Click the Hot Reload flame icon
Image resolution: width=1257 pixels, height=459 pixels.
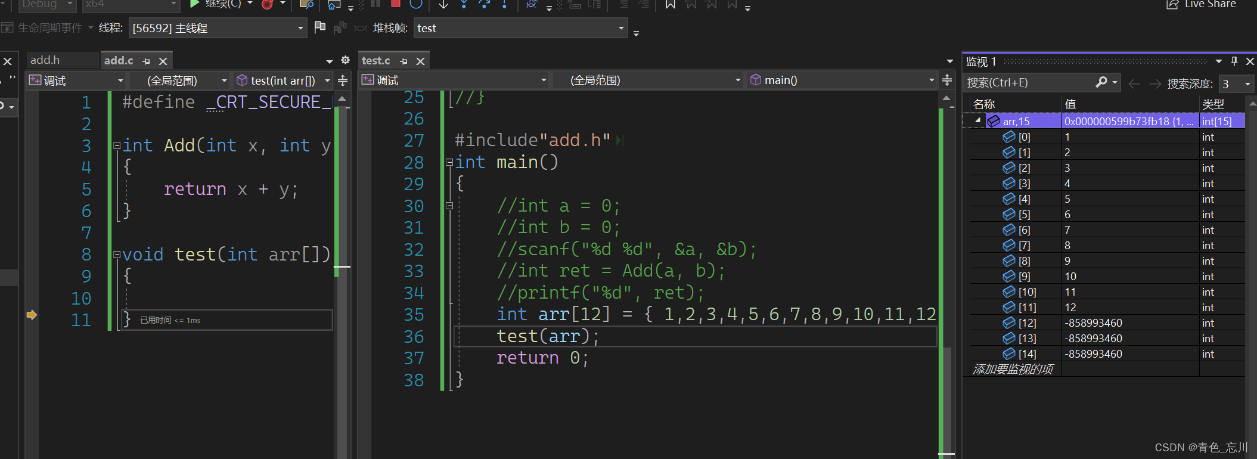268,5
